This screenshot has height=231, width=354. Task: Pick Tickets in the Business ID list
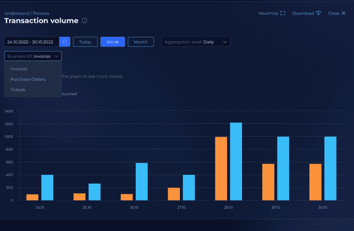(x=18, y=90)
